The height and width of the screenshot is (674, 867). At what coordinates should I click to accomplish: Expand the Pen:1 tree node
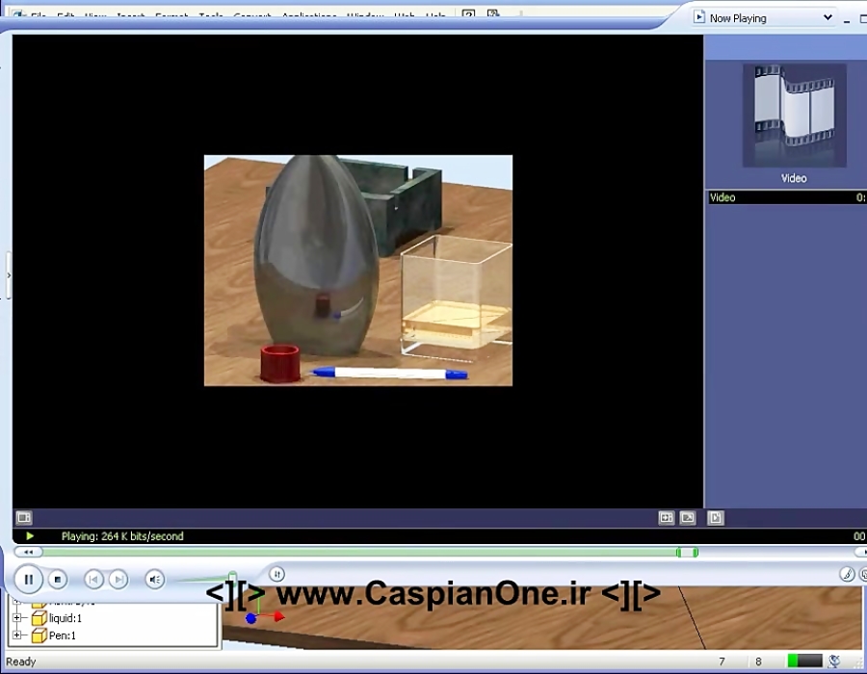[x=16, y=635]
